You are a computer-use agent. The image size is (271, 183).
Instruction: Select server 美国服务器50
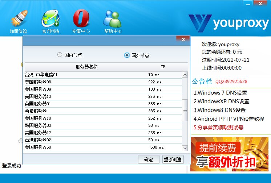pos(104,147)
